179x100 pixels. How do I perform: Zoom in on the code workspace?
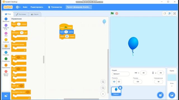[x=103, y=82]
